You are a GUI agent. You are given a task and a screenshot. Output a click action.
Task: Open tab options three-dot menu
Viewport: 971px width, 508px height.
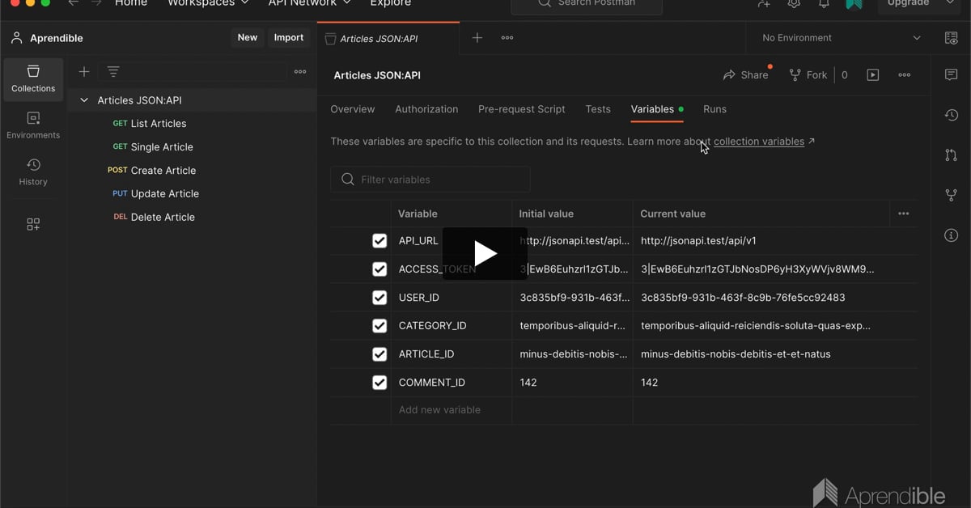[507, 38]
